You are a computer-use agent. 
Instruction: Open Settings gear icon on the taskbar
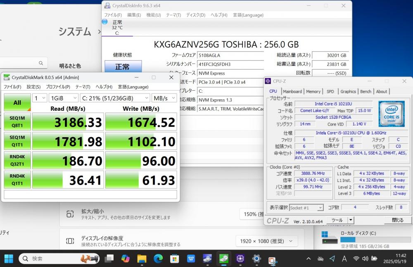click(256, 259)
